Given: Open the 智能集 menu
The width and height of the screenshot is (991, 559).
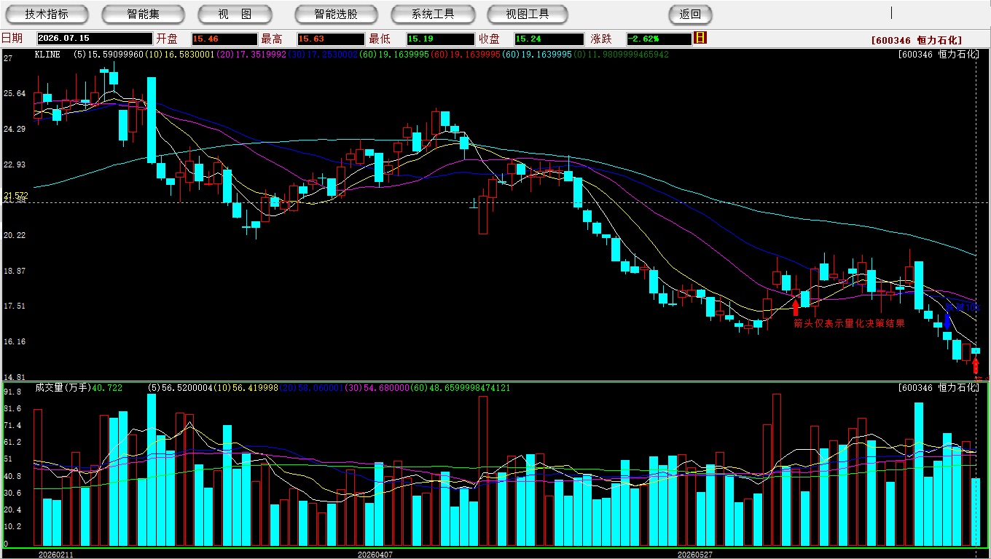Looking at the screenshot, I should [143, 14].
